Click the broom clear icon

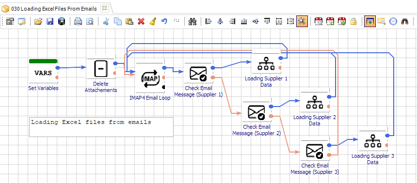coord(152,21)
